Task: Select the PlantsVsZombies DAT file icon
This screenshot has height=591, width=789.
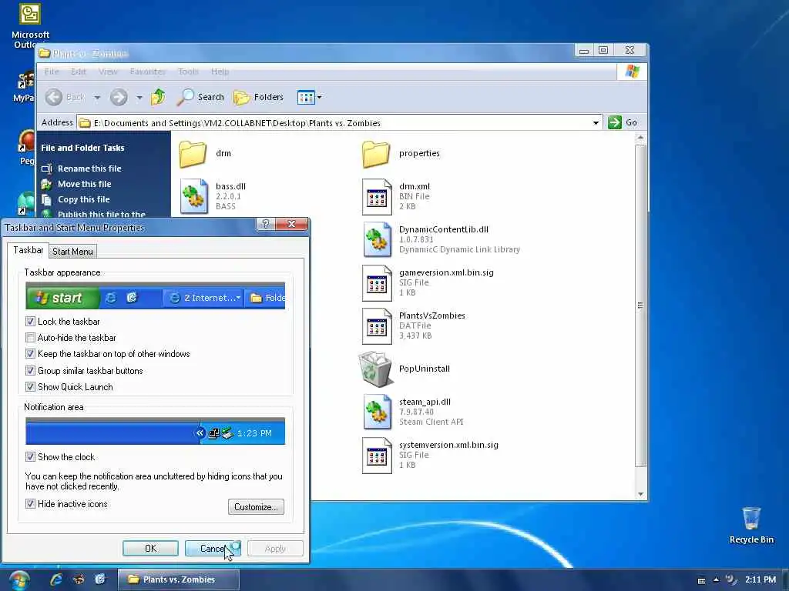Action: coord(377,326)
